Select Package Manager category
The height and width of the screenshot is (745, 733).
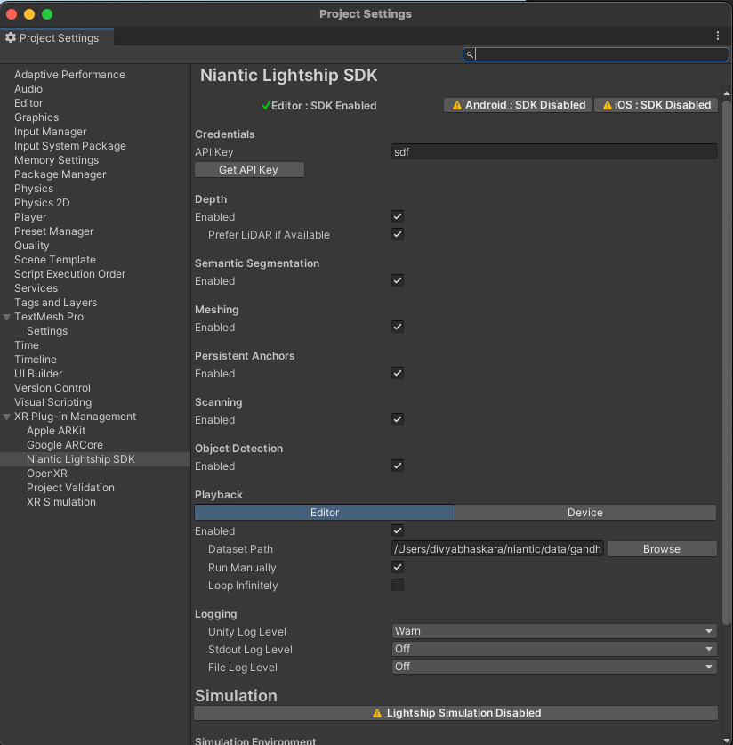coord(60,174)
